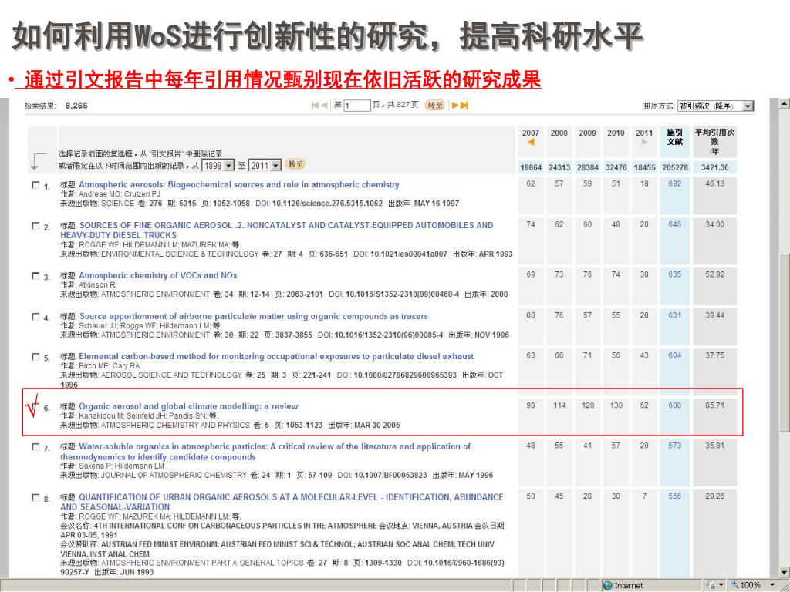Open the sort order dropdown 被引频次
Screen dimensions: 790x592
[x=715, y=106]
